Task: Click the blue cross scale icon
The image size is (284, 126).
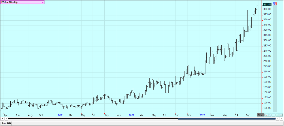Action: click(273, 115)
